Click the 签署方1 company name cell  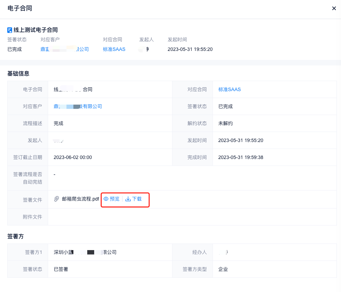click(85, 252)
